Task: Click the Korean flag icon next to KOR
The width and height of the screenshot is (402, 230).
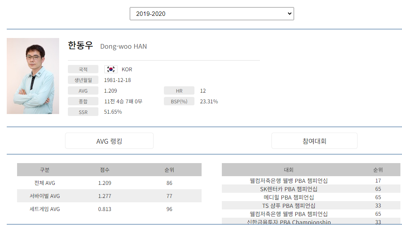Action: coord(110,69)
